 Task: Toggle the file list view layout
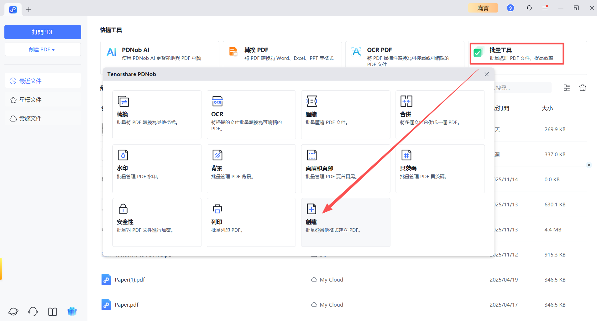click(x=567, y=88)
